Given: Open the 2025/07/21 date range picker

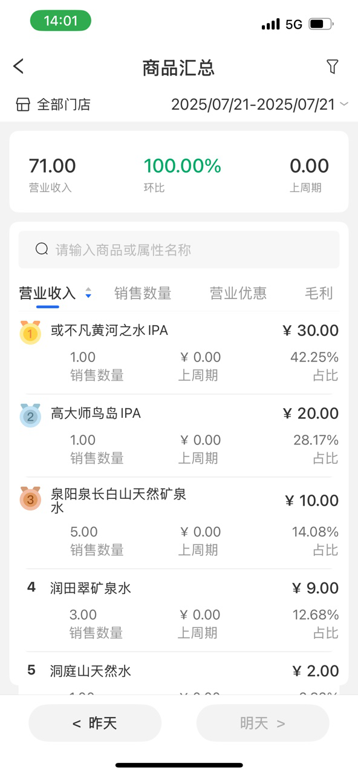Looking at the screenshot, I should click(253, 104).
